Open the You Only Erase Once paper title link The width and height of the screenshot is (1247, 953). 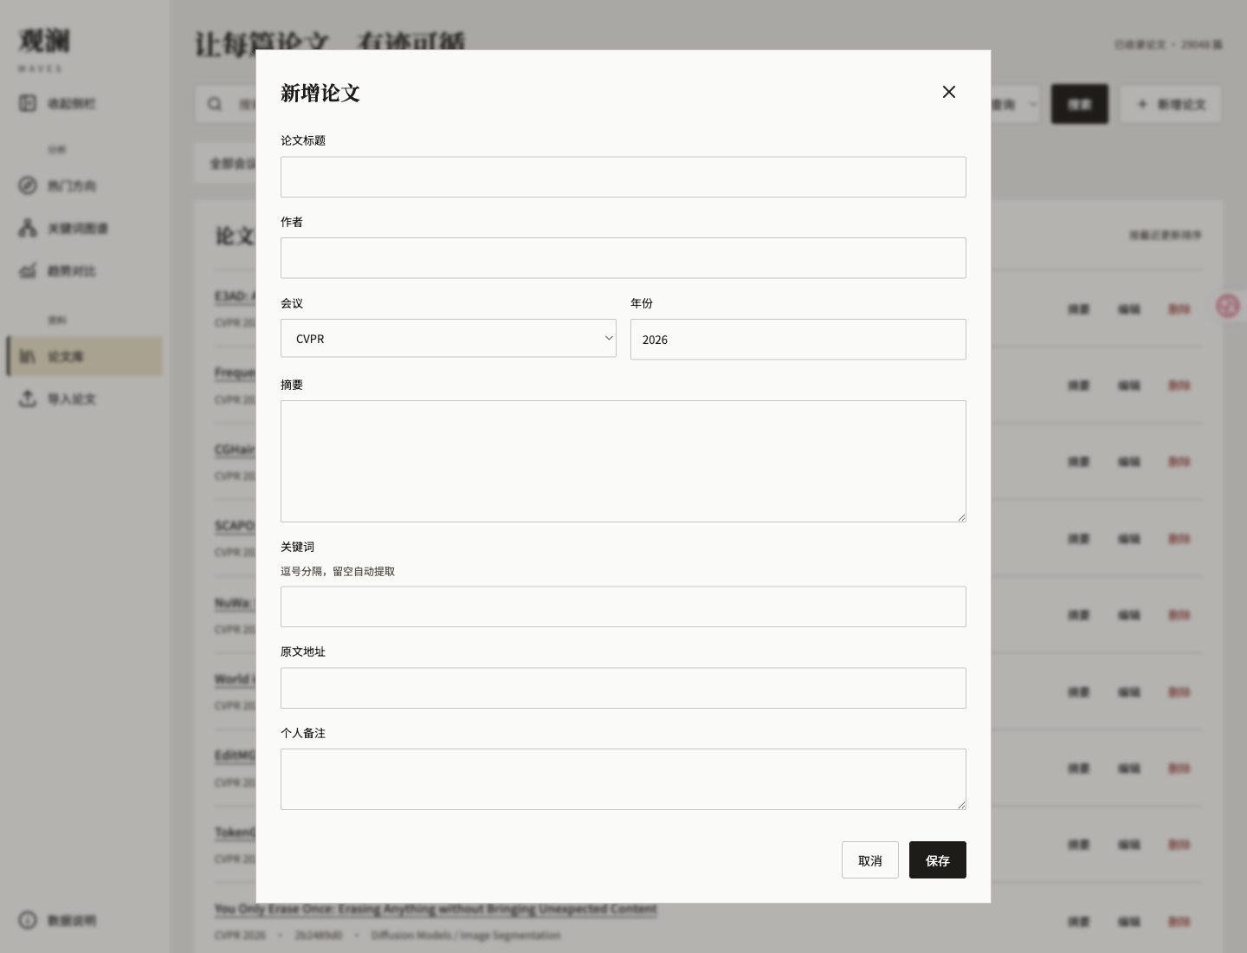436,909
